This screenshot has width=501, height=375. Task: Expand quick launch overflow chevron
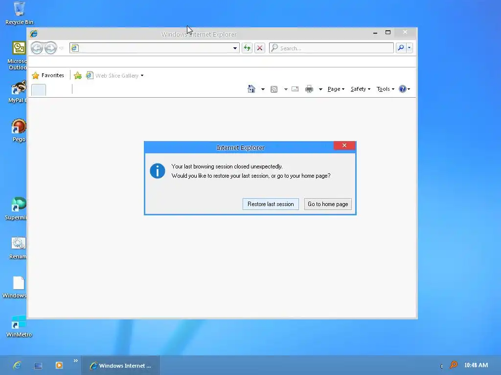click(76, 361)
